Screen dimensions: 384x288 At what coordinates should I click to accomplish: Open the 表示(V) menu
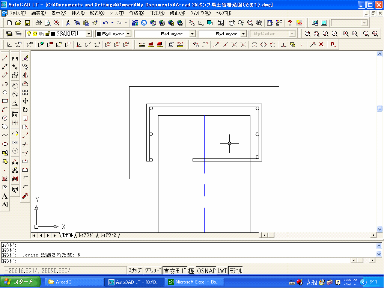click(59, 13)
